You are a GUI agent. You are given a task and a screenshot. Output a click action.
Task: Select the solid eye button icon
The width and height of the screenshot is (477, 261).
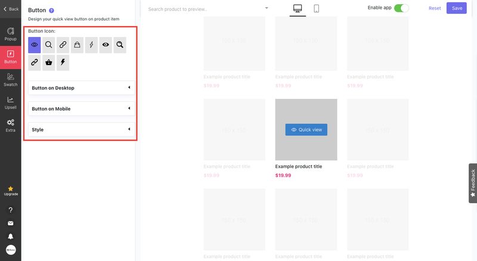pyautogui.click(x=106, y=45)
